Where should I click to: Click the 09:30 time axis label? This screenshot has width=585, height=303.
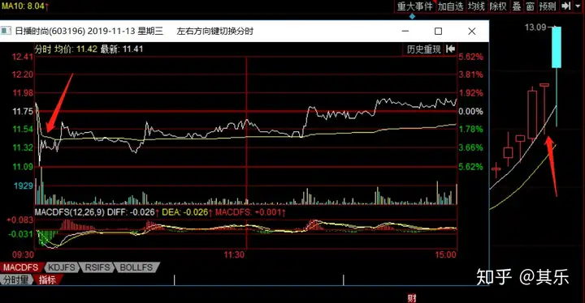pyautogui.click(x=23, y=255)
